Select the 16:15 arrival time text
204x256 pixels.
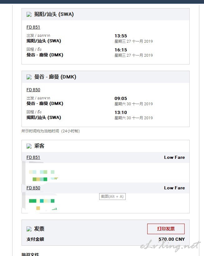point(121,50)
